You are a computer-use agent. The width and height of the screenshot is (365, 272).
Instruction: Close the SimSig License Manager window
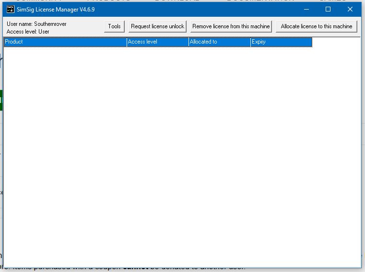(x=350, y=9)
